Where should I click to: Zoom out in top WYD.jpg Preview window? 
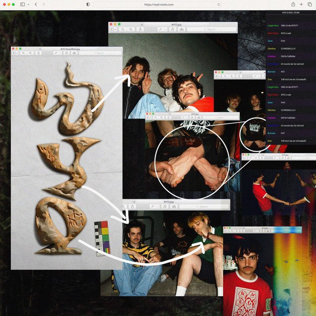point(123,30)
